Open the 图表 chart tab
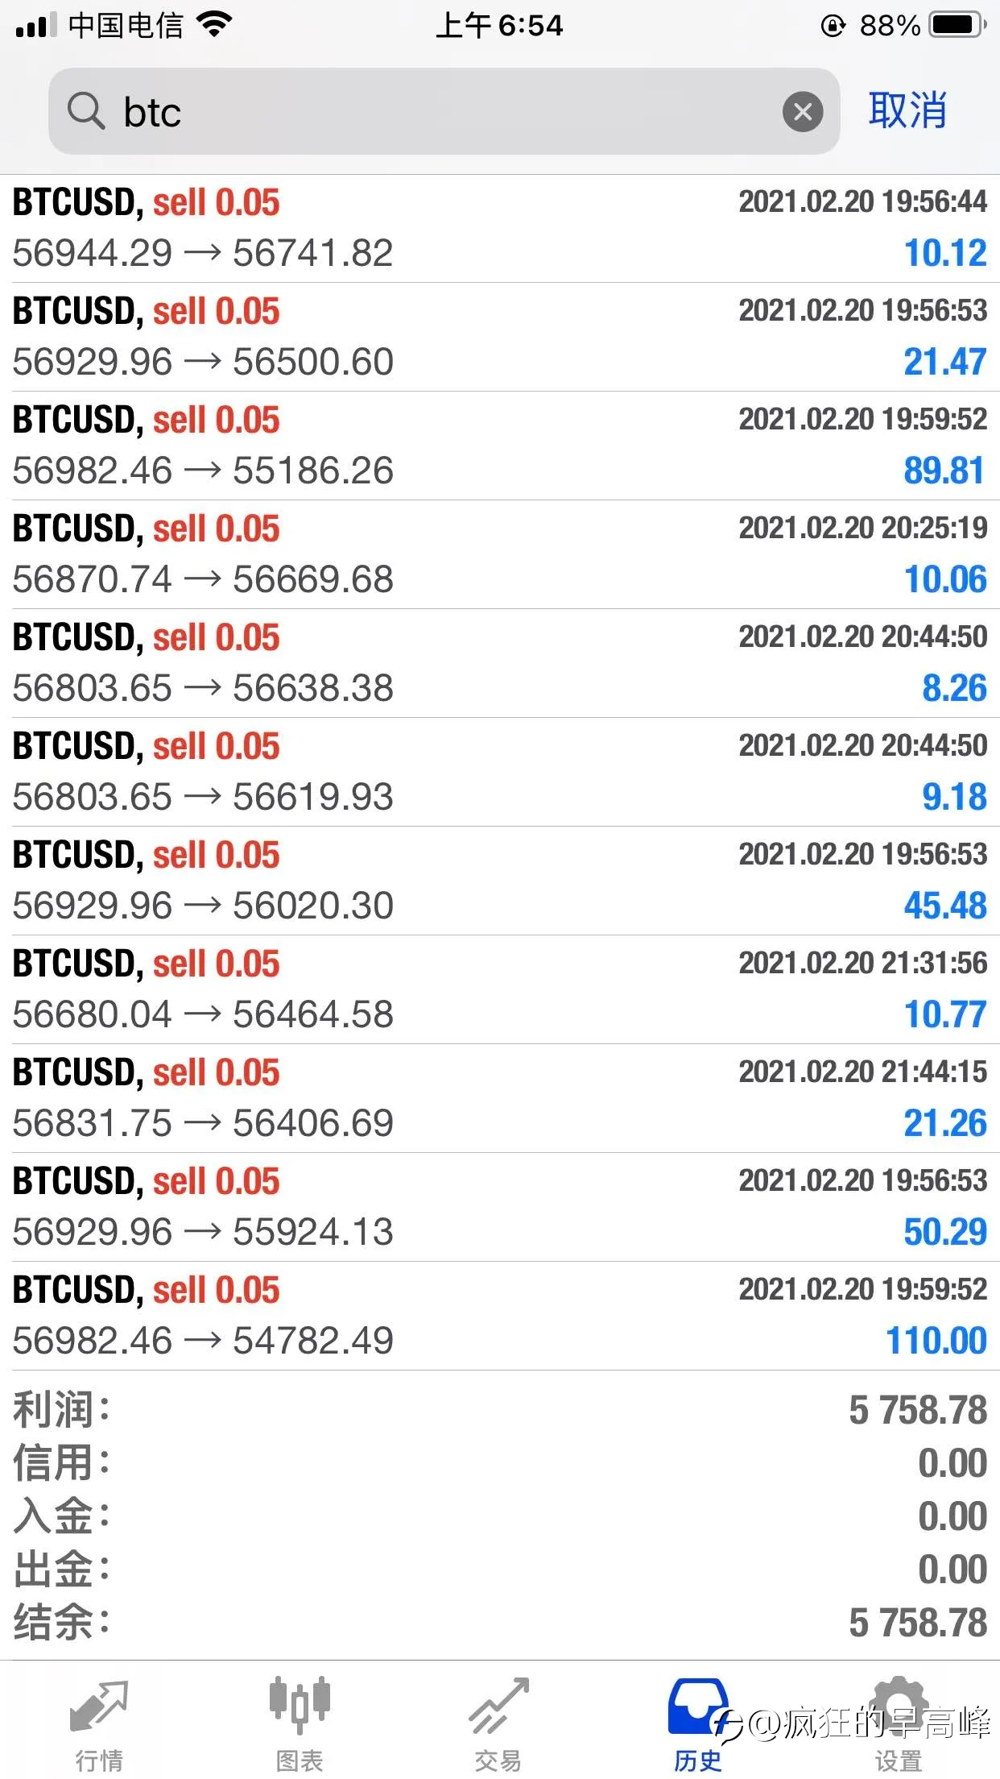This screenshot has width=1000, height=1779. tap(300, 1724)
